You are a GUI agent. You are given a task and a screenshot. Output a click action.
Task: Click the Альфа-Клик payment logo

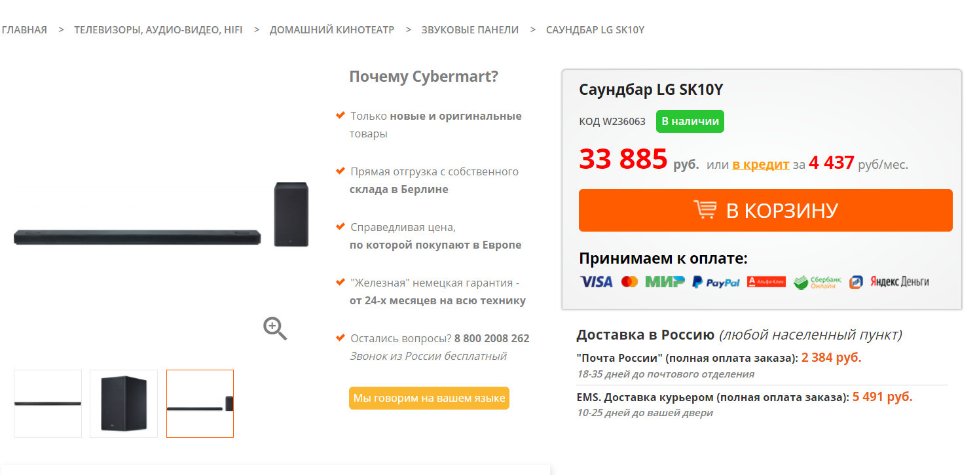pos(766,282)
